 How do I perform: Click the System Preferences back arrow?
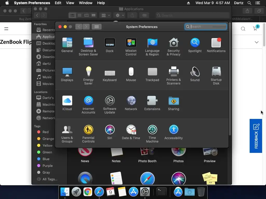pyautogui.click(x=79, y=27)
